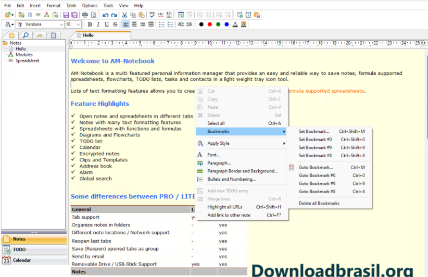Click the Font A icon in context menu
Screen dimensions: 428x277
pyautogui.click(x=200, y=155)
